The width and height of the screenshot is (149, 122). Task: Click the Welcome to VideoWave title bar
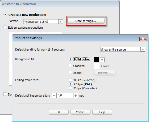click(60, 4)
